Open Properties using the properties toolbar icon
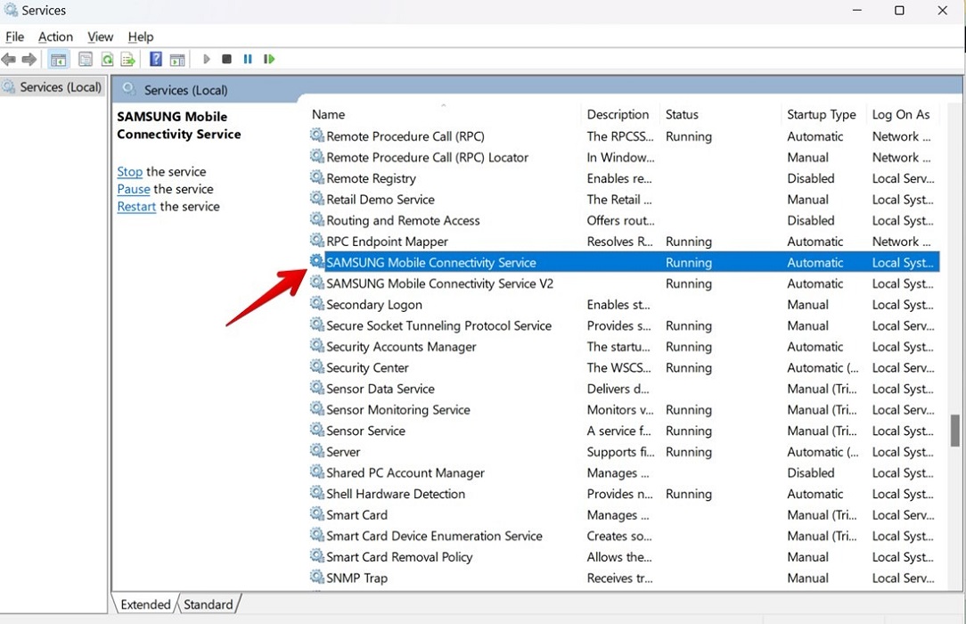 85,59
